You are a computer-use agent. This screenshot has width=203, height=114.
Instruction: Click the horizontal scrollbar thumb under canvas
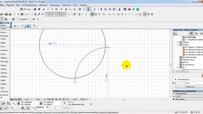tap(124, 99)
